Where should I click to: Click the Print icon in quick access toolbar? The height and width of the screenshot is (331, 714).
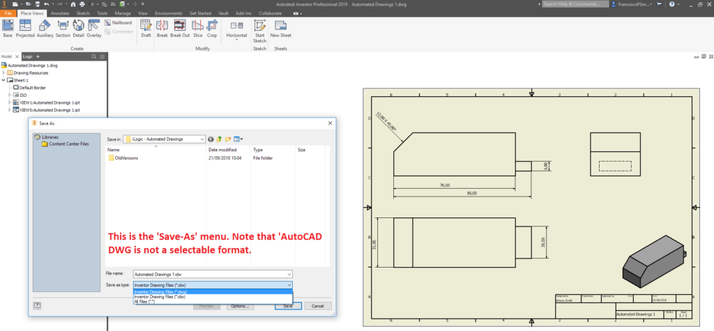click(82, 3)
